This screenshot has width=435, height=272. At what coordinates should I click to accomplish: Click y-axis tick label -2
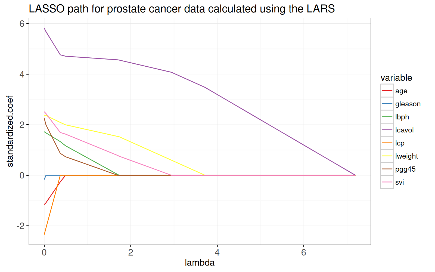(20, 226)
